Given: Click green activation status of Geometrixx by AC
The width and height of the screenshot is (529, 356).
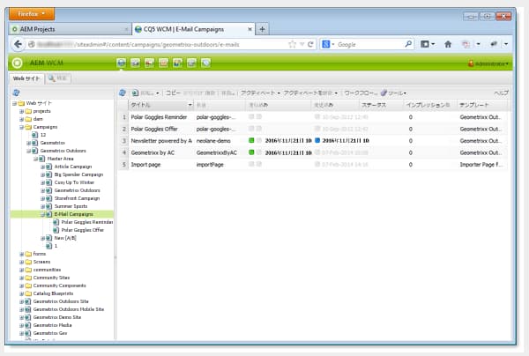Looking at the screenshot, I should tap(251, 152).
